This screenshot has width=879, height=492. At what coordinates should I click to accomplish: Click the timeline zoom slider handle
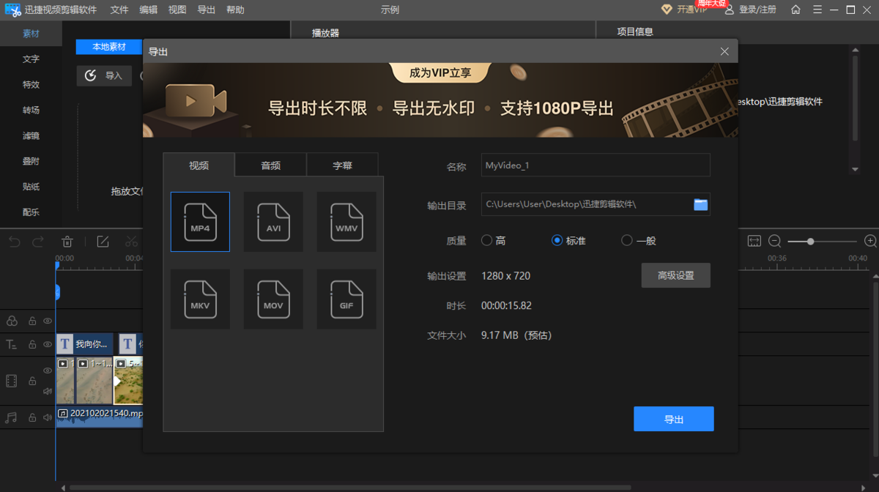809,240
